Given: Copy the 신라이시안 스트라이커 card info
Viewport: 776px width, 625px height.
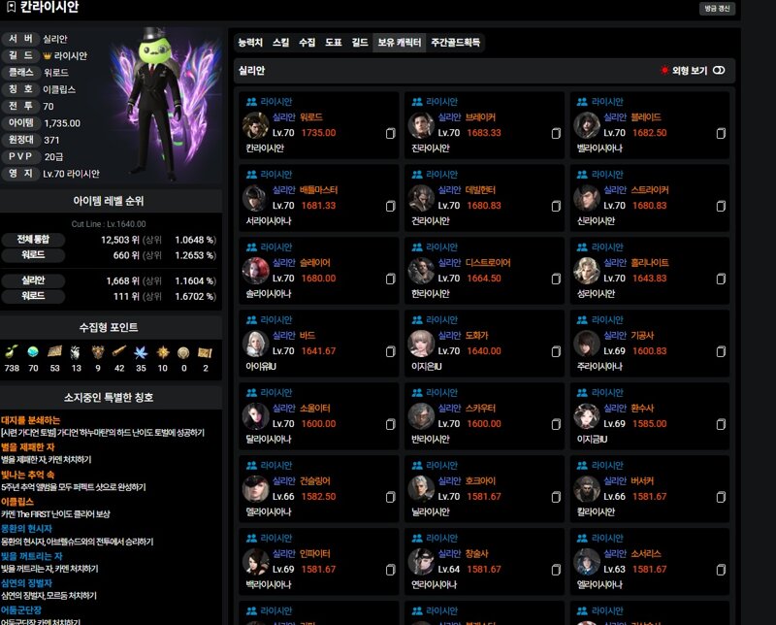Looking at the screenshot, I should coord(721,206).
